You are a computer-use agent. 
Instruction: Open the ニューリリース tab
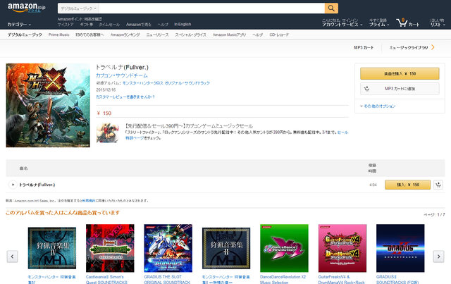[x=157, y=35]
